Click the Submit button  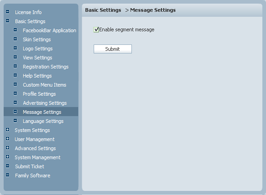tap(113, 49)
